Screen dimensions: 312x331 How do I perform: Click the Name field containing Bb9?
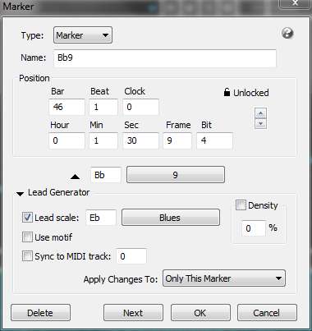coord(165,58)
